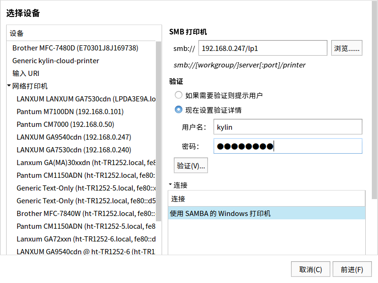Select Pantum CM1150ADN (ht-TR1252-5.local) entry
Screen dimensions: 378x283
(x=81, y=226)
